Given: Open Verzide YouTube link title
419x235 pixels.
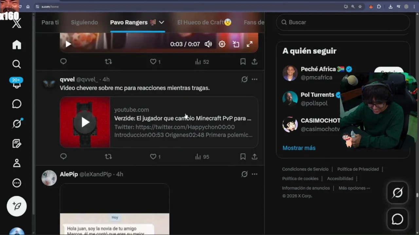Looking at the screenshot, I should [183, 118].
